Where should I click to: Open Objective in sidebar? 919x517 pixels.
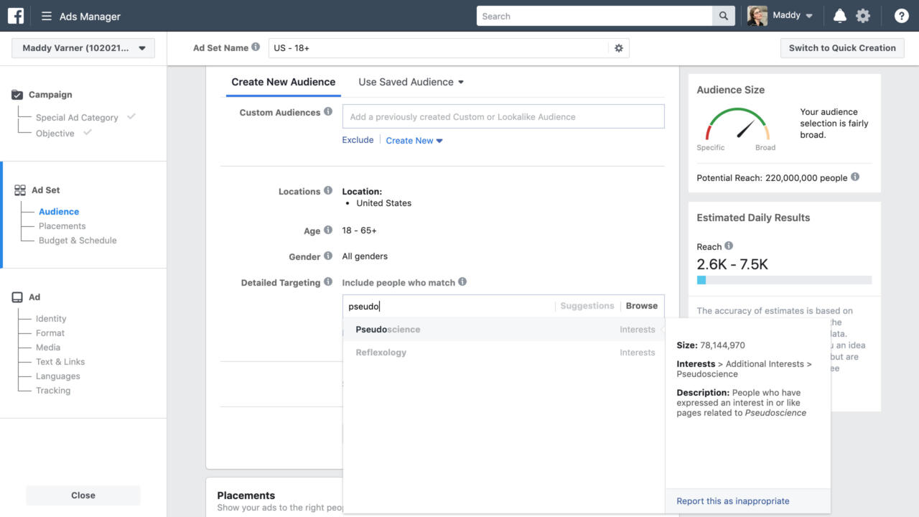[x=55, y=134]
